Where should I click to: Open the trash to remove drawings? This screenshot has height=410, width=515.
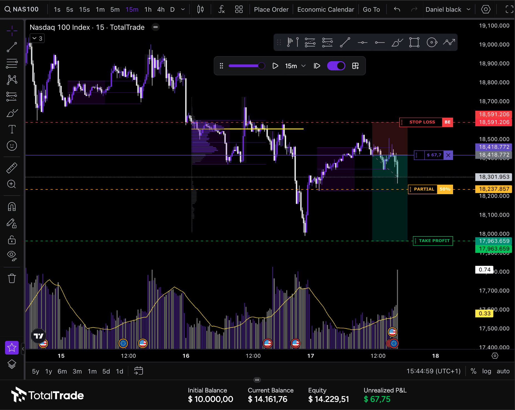12,278
